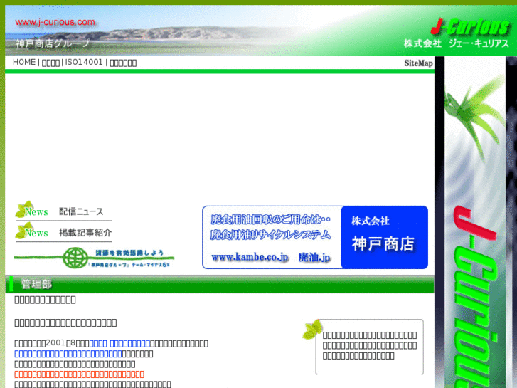
Task: Click the vertical J-Curious side banner
Action: point(475,222)
